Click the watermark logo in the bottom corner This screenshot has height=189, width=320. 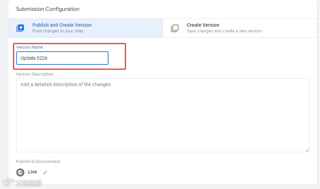click(x=8, y=183)
